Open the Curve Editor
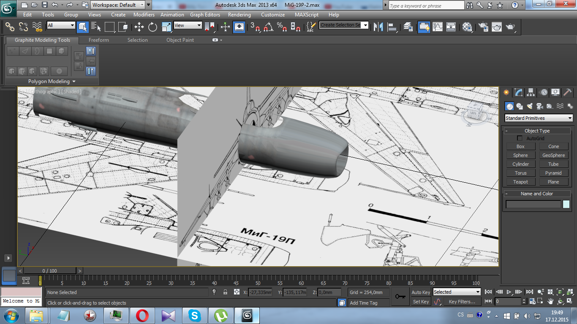 (438, 27)
